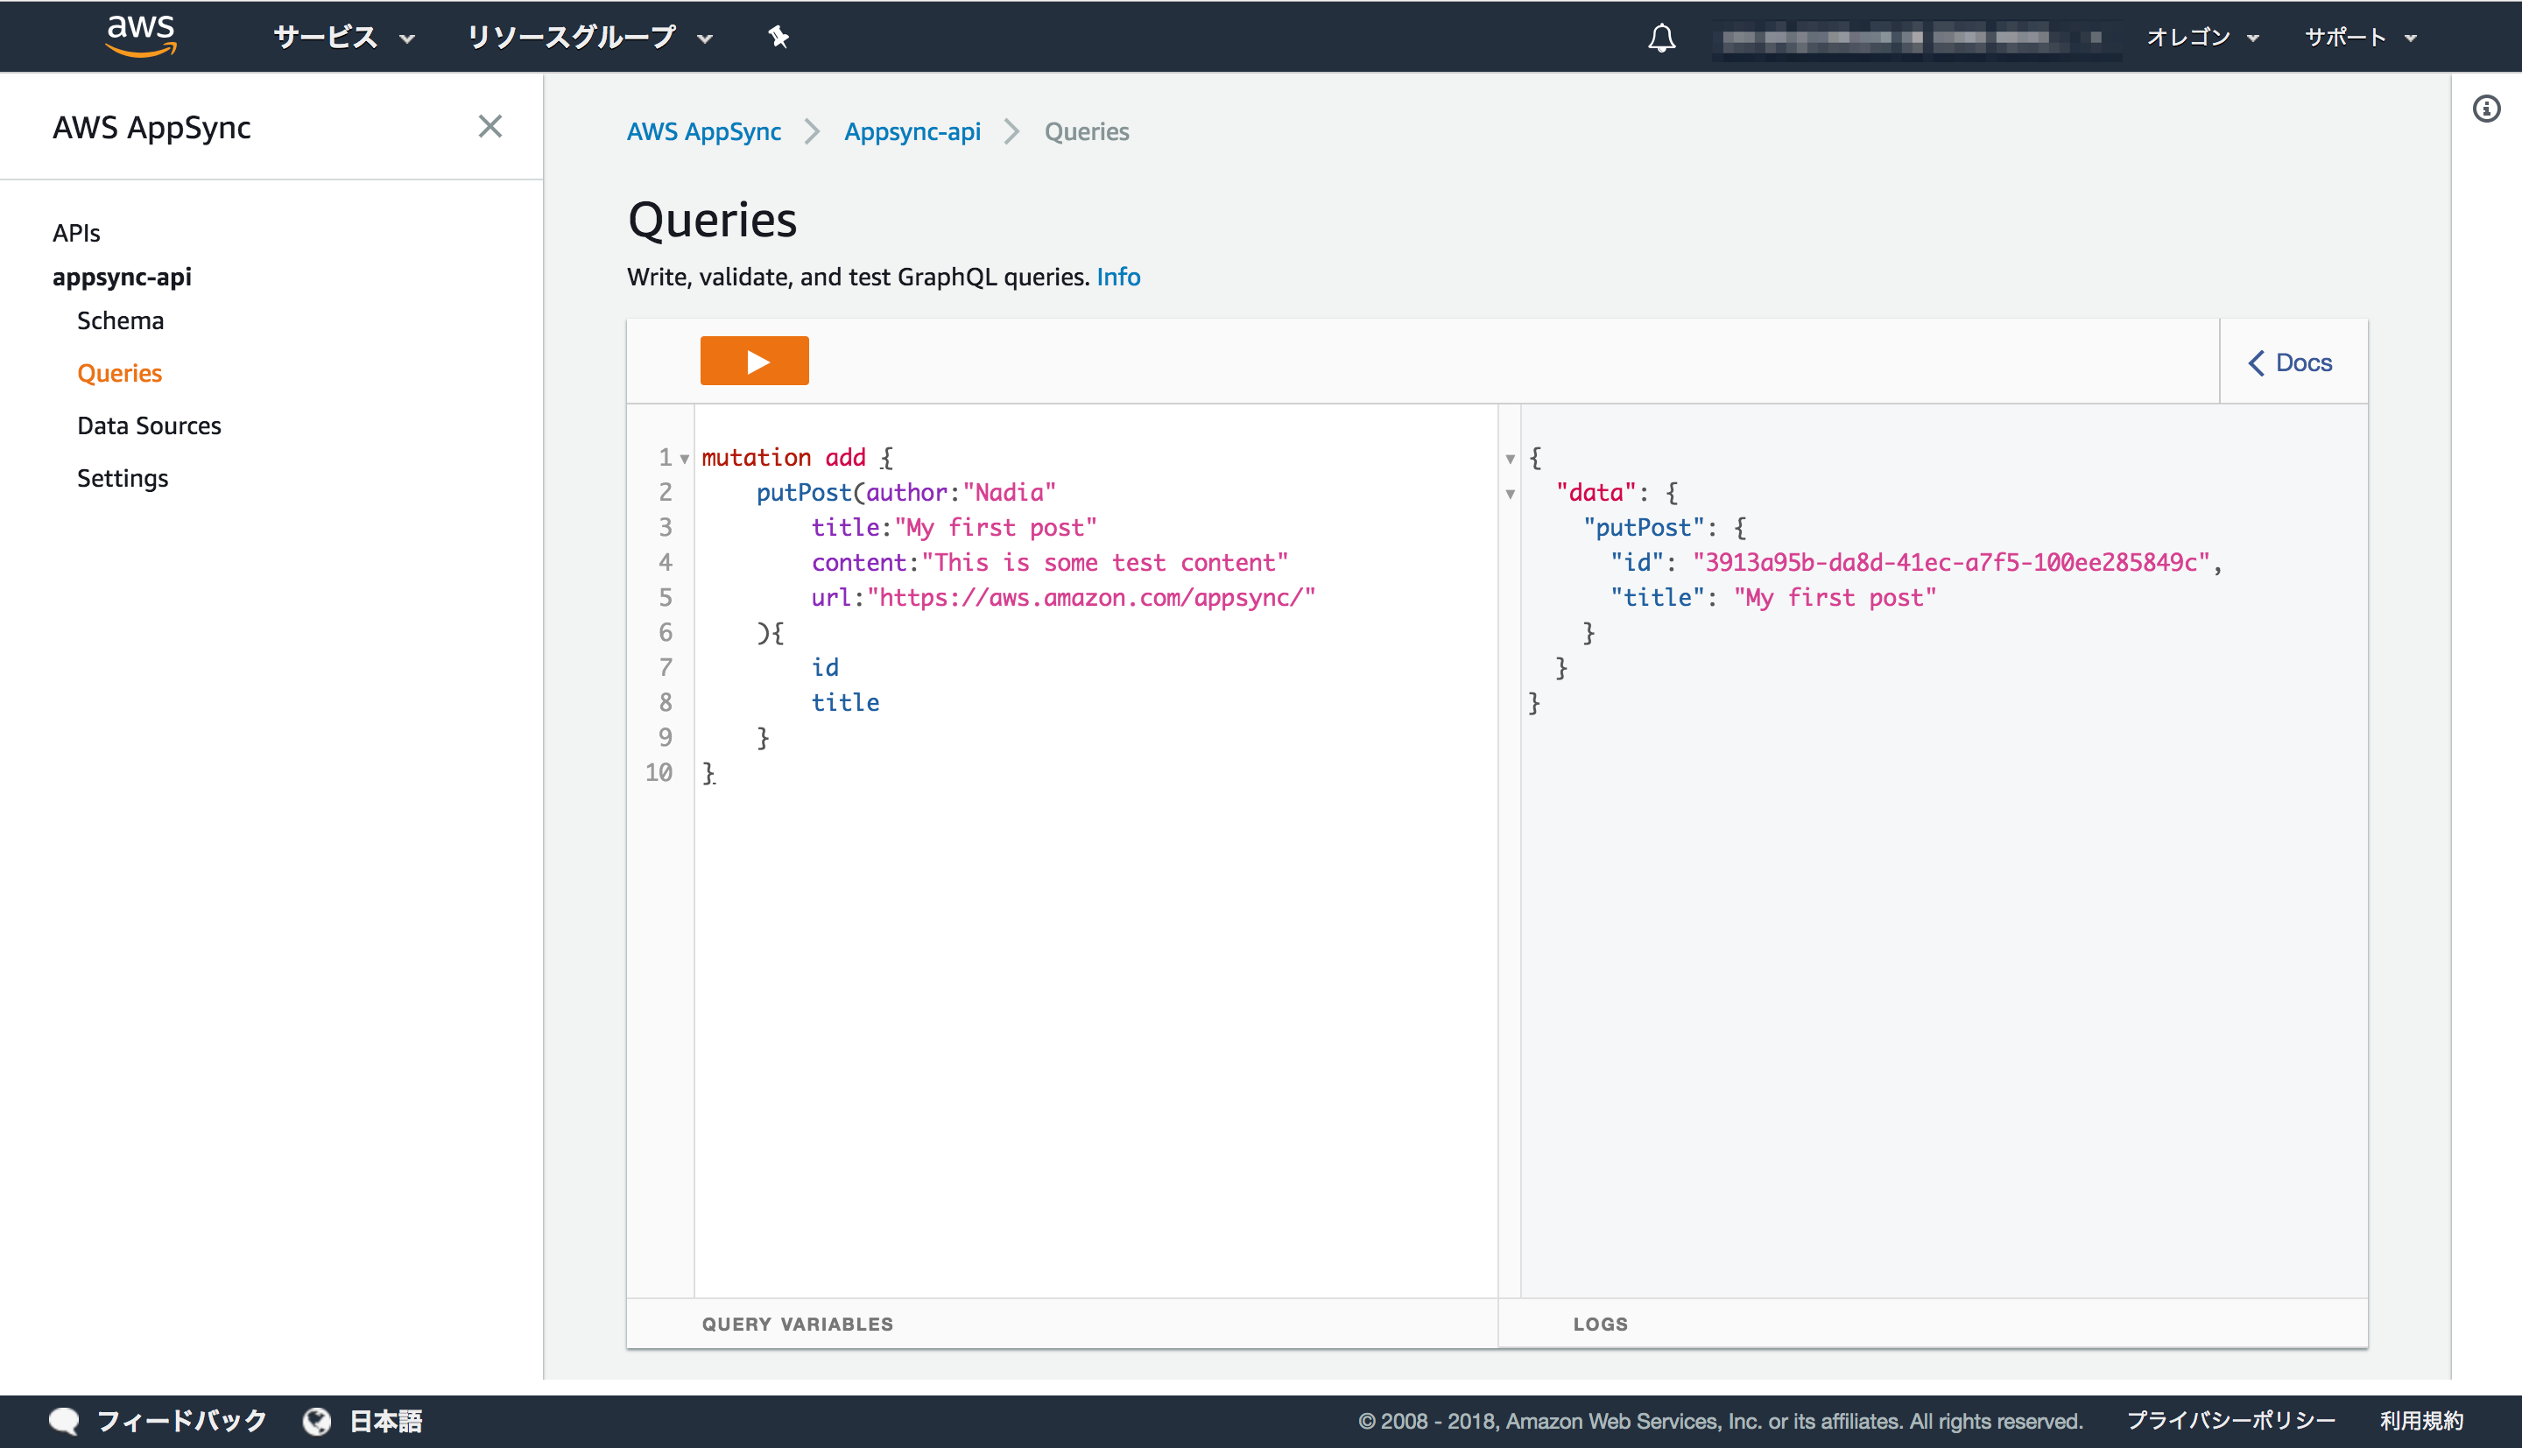2522x1448 pixels.
Task: Click the フィードバック footer link
Action: [x=182, y=1421]
